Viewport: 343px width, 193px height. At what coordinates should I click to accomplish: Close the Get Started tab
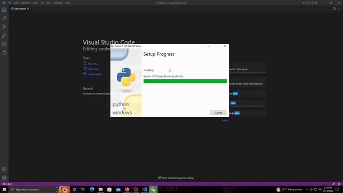[x=28, y=9]
